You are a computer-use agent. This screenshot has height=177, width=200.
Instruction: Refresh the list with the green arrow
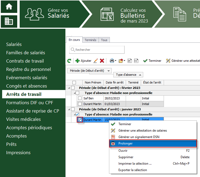coord(69,61)
